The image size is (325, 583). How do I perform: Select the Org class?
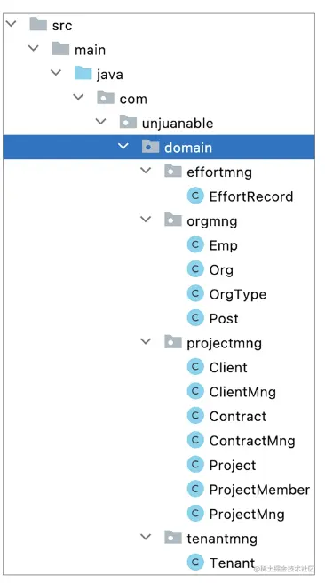(x=221, y=270)
